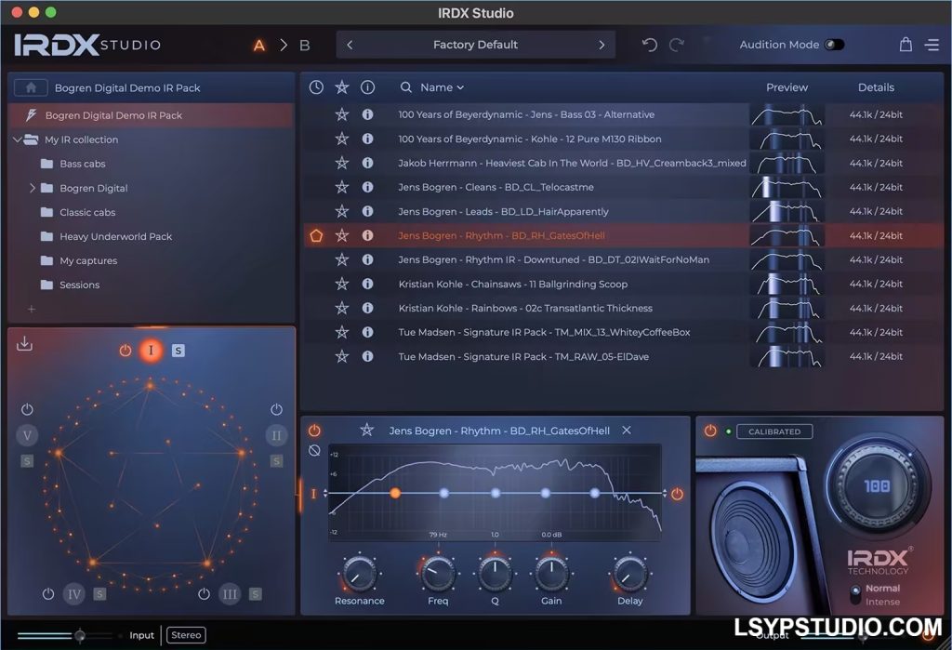Viewport: 952px width, 650px height.
Task: Click the pentagon slot marker on GatesOfHell row
Action: [x=316, y=235]
